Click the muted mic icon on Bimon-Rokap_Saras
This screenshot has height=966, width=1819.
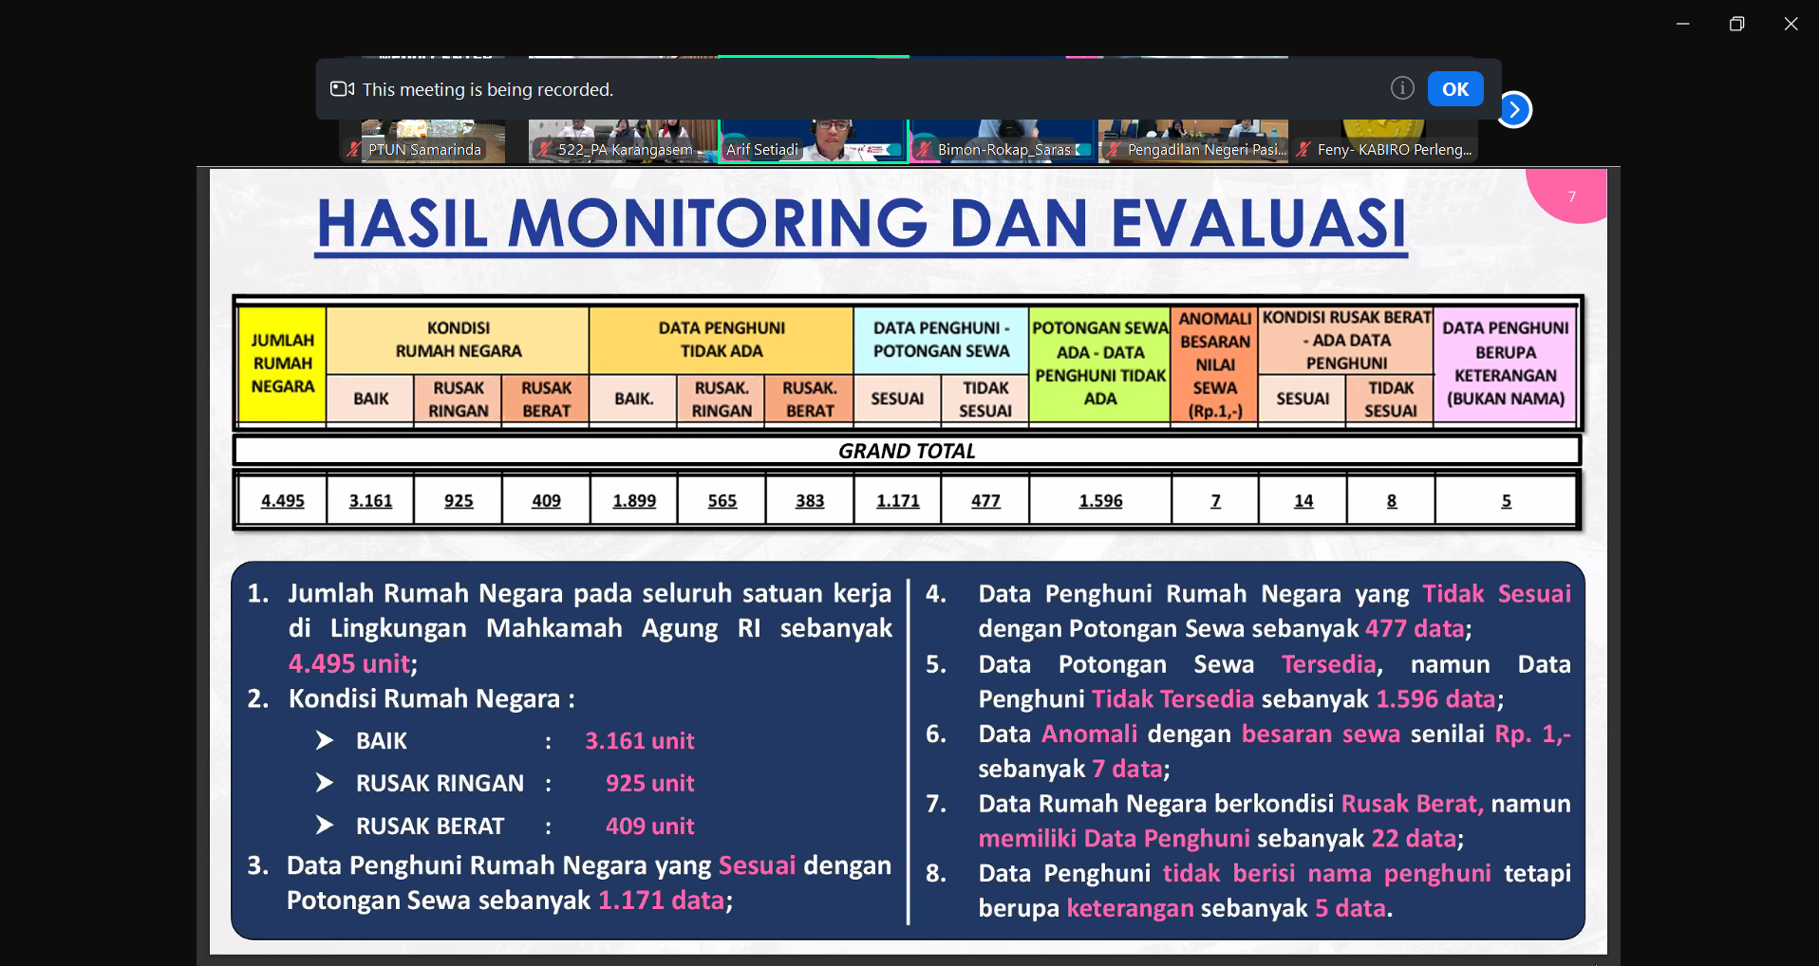pos(923,150)
